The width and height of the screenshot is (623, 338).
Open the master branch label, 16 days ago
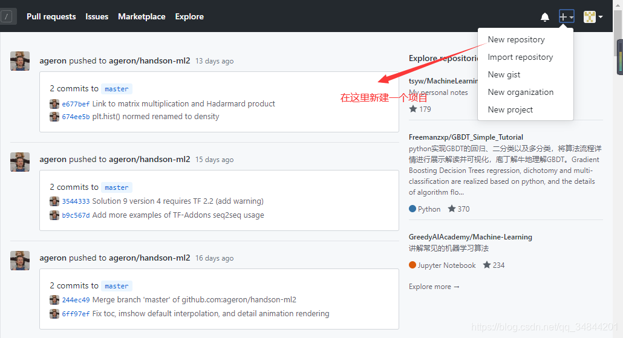pyautogui.click(x=116, y=286)
